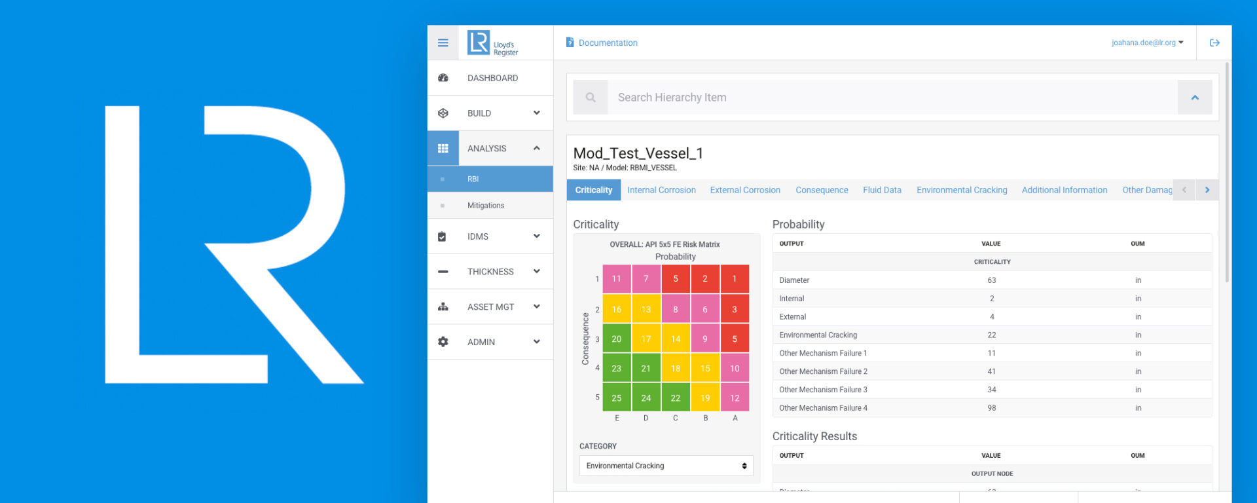
Task: Click the Admin gear icon
Action: click(x=443, y=342)
